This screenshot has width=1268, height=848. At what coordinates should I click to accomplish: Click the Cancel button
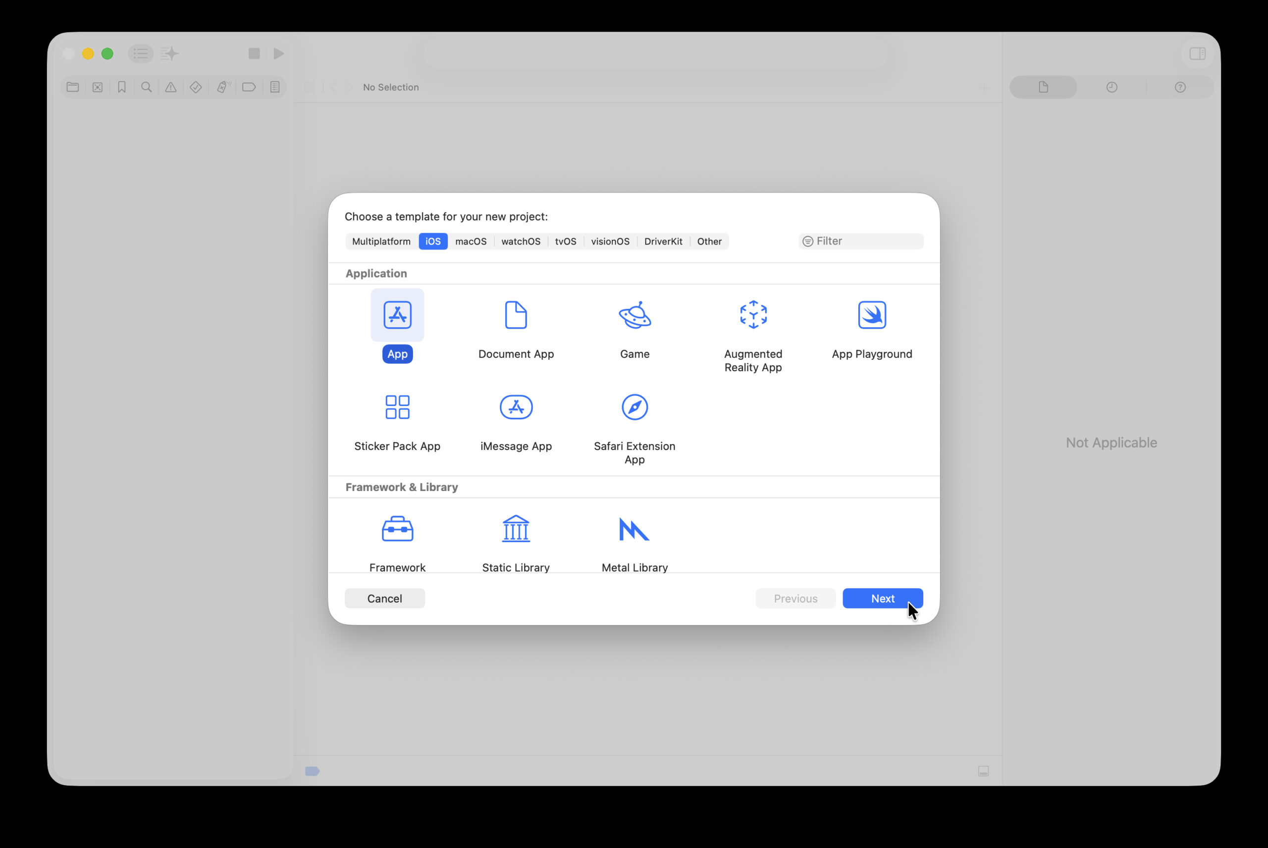385,598
